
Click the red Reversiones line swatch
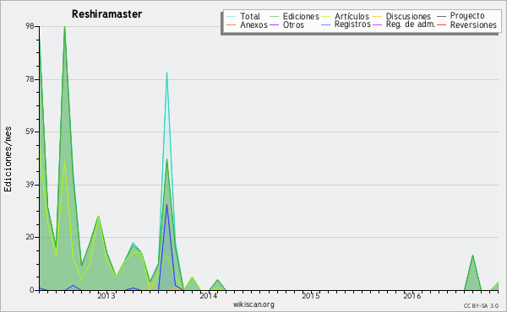[441, 24]
